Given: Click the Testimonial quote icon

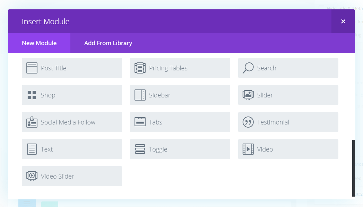Looking at the screenshot, I should [248, 122].
